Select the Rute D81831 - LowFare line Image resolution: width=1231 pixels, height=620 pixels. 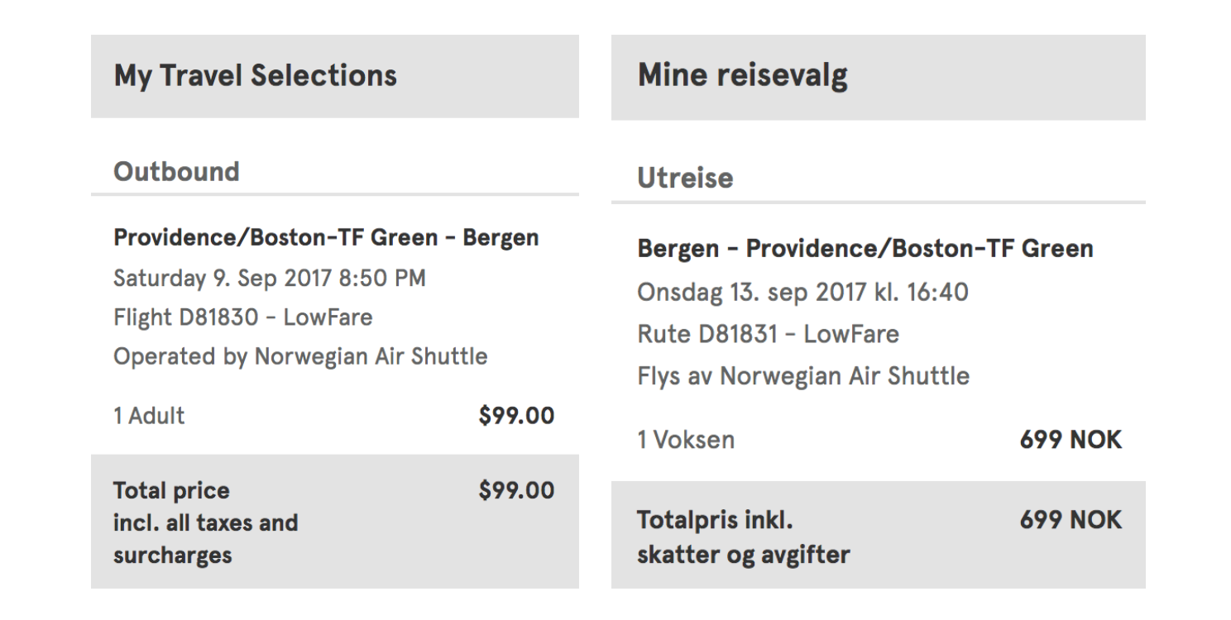768,334
